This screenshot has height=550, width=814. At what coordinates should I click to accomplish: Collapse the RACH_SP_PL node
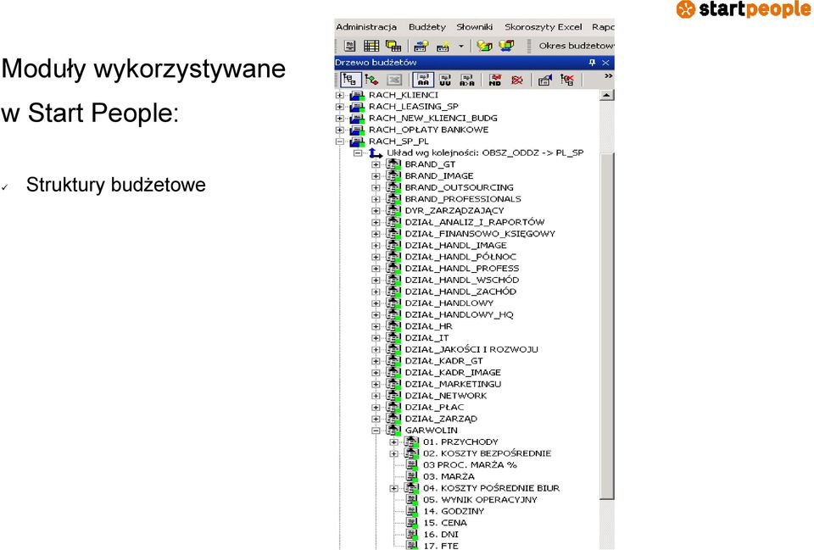pos(339,142)
